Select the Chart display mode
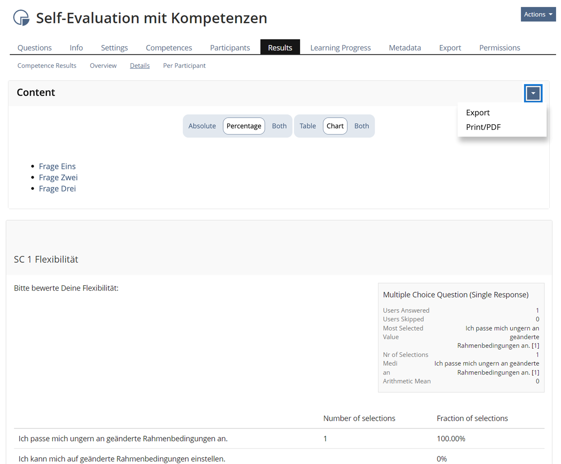Image resolution: width=561 pixels, height=464 pixels. (x=335, y=126)
